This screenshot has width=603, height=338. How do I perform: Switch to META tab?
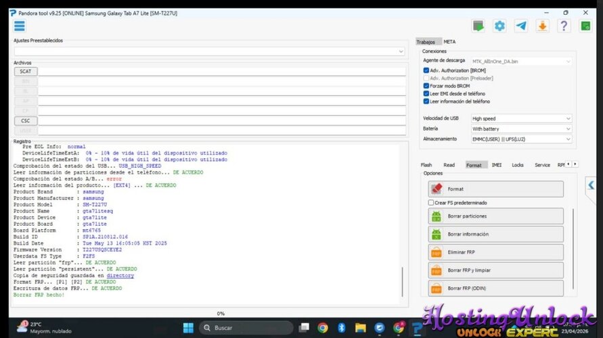click(x=449, y=42)
